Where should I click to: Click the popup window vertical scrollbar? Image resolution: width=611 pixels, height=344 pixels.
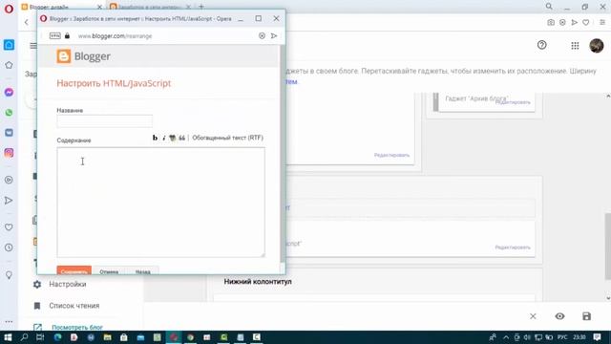click(283, 154)
